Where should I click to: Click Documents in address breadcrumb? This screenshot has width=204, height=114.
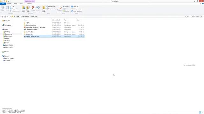25,16
